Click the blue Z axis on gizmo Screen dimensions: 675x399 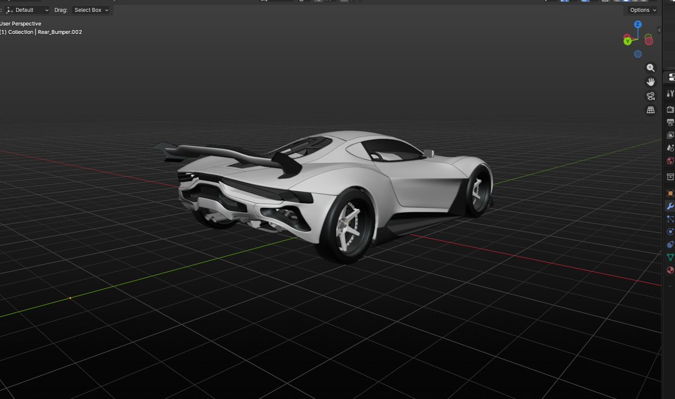638,25
